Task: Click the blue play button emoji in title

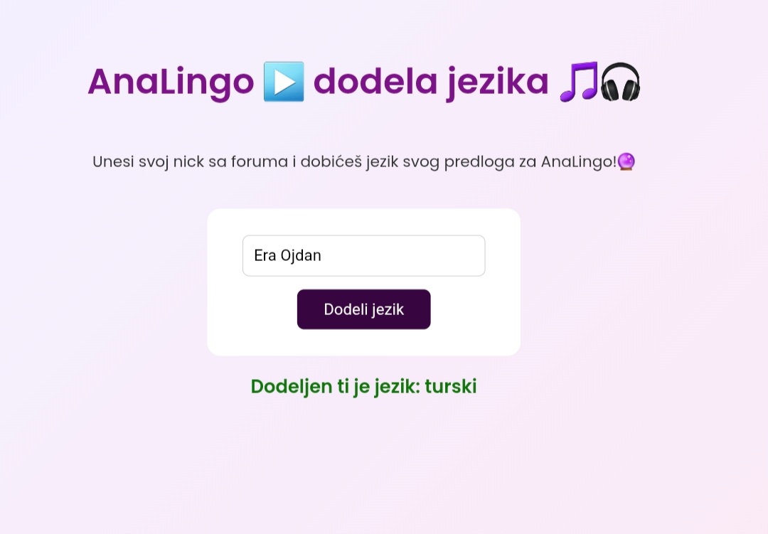Action: (284, 82)
